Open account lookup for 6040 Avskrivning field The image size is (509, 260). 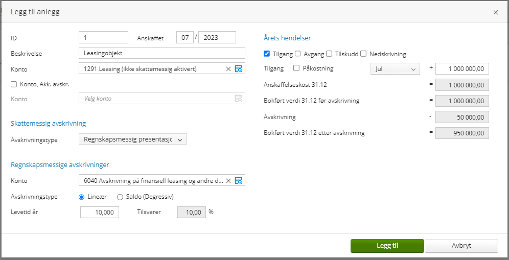(x=238, y=181)
